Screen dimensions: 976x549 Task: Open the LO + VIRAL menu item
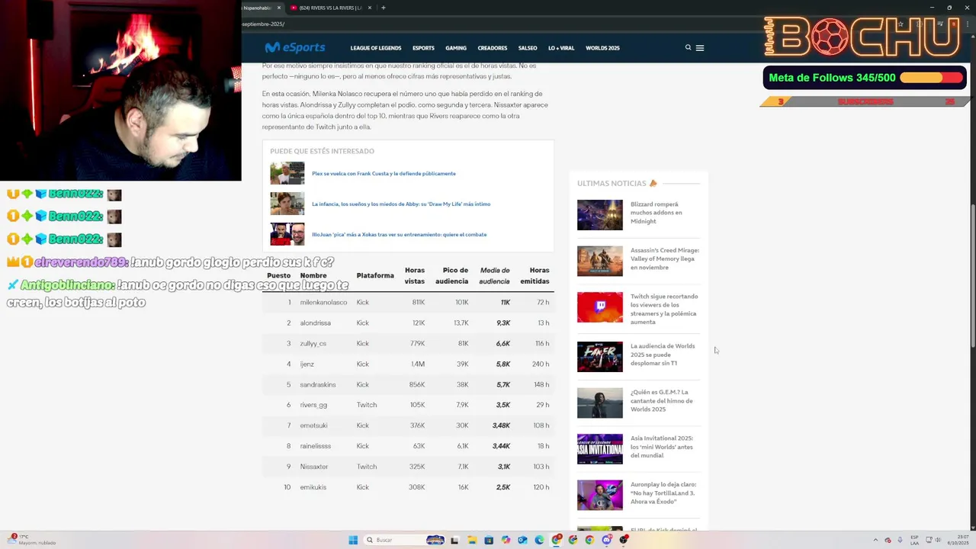[561, 48]
